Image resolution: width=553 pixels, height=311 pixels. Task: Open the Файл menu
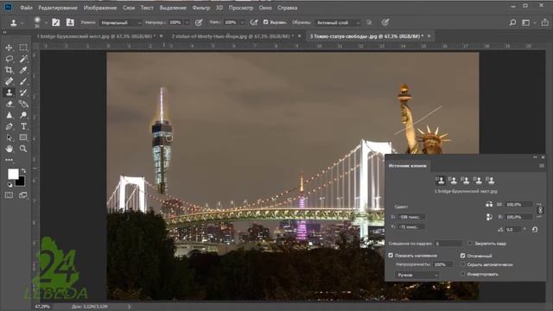(x=26, y=8)
